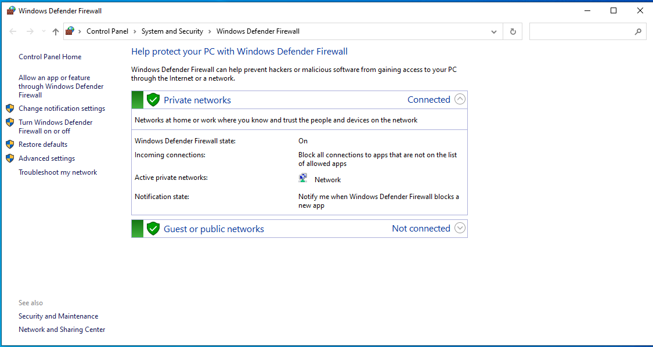Click Windows Defender Firewall breadcrumb segment
The image size is (653, 347).
(x=258, y=31)
